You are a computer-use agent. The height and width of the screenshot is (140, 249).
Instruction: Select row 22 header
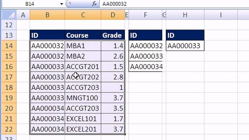[x=9, y=129]
